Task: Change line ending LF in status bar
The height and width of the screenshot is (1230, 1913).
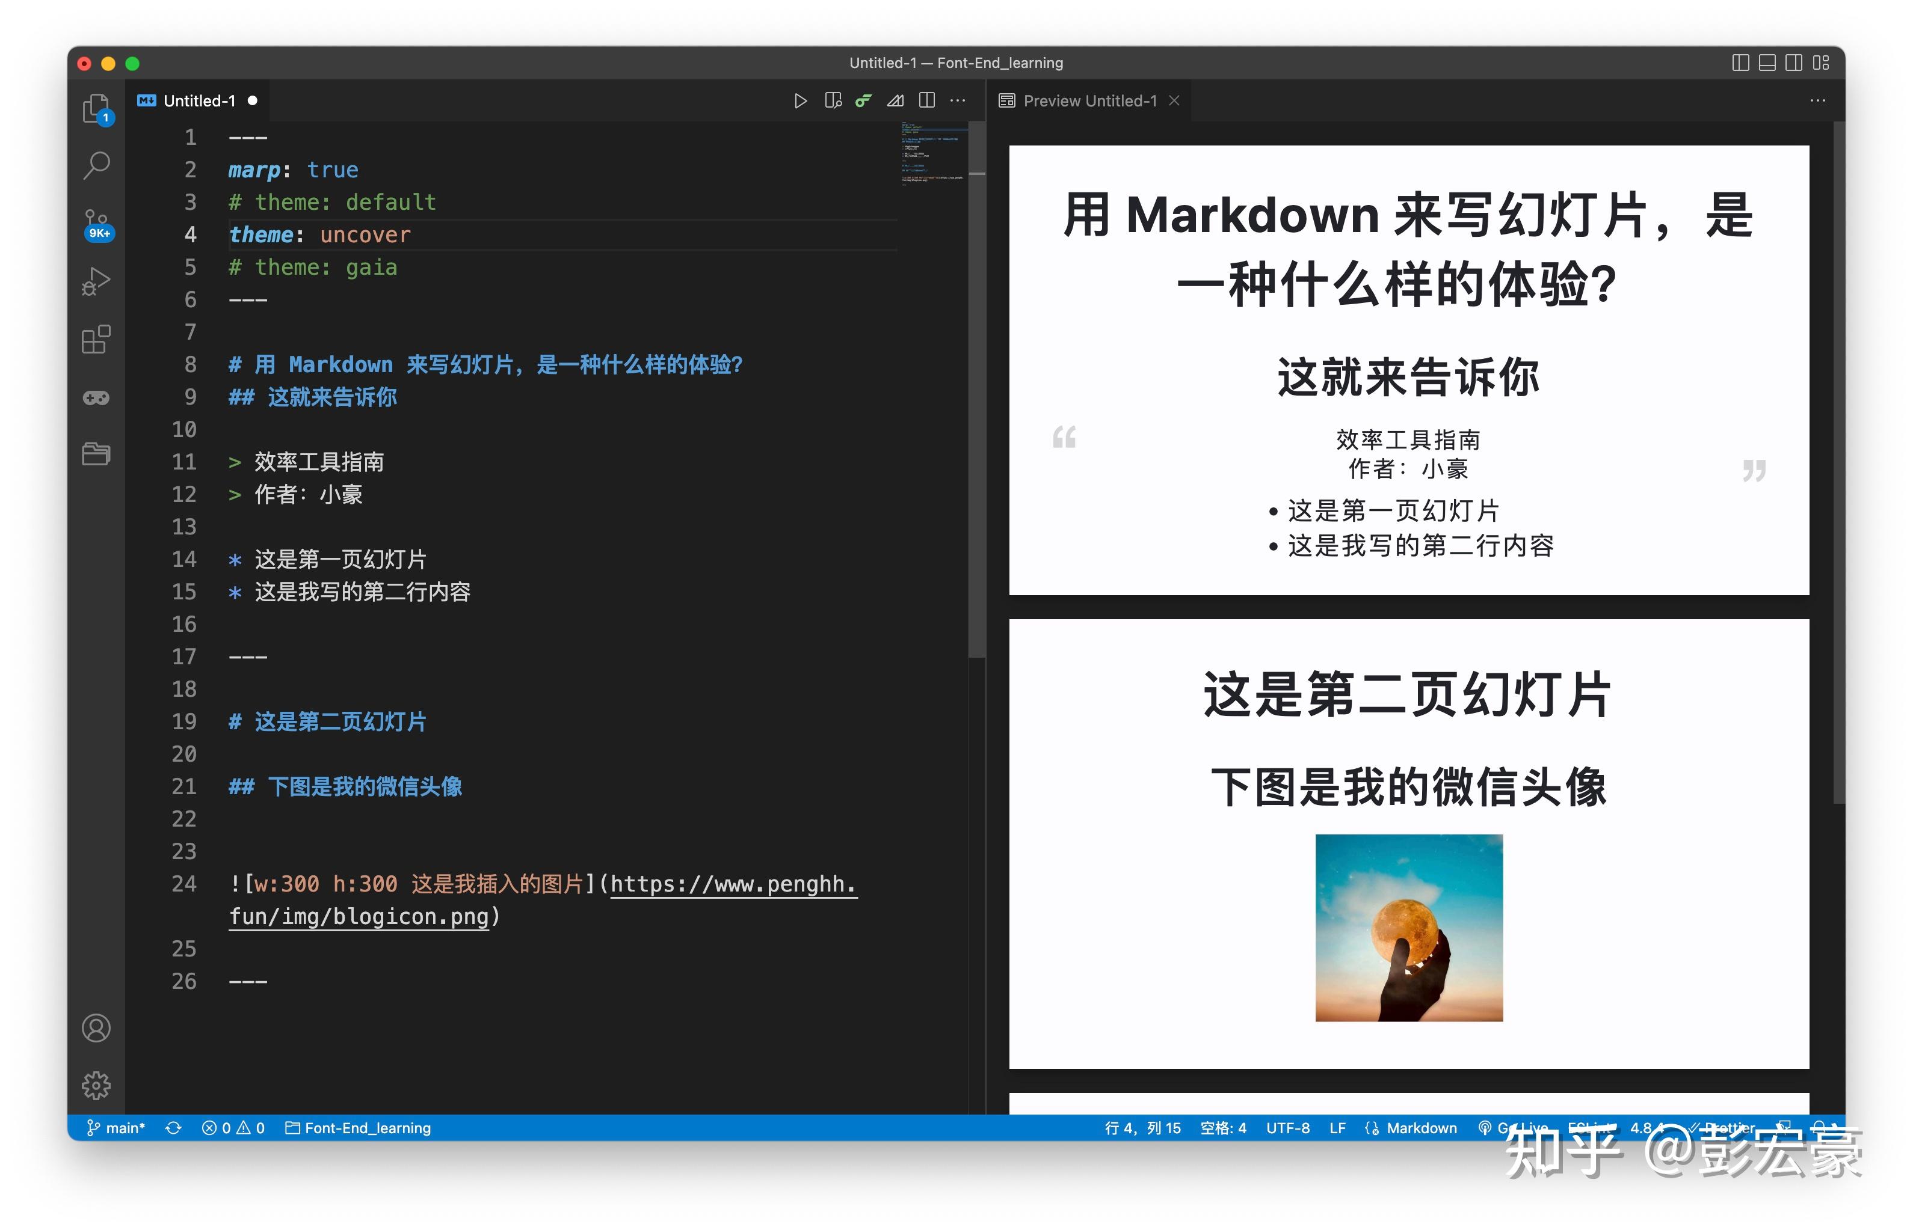Action: pos(1338,1128)
